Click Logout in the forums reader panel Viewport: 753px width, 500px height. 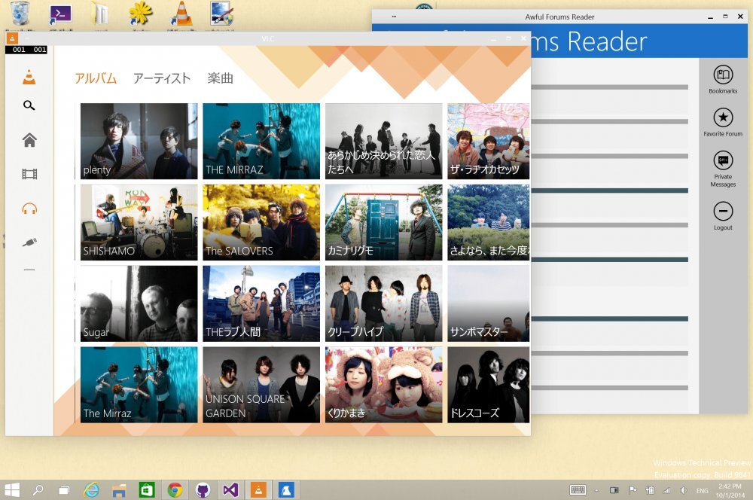[722, 212]
